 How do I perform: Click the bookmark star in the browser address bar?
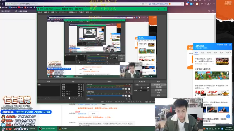tap(143, 4)
